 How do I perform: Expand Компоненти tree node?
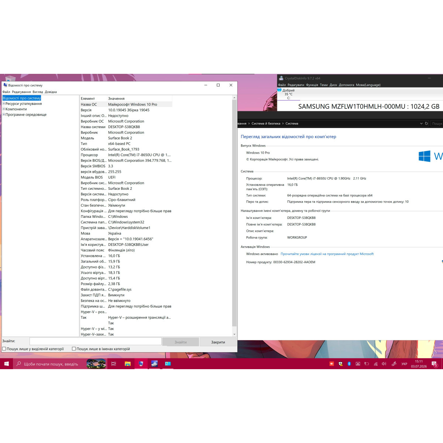4,109
